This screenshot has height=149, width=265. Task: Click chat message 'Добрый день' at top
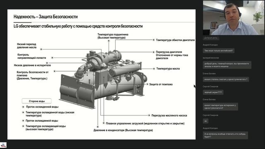click(x=211, y=38)
